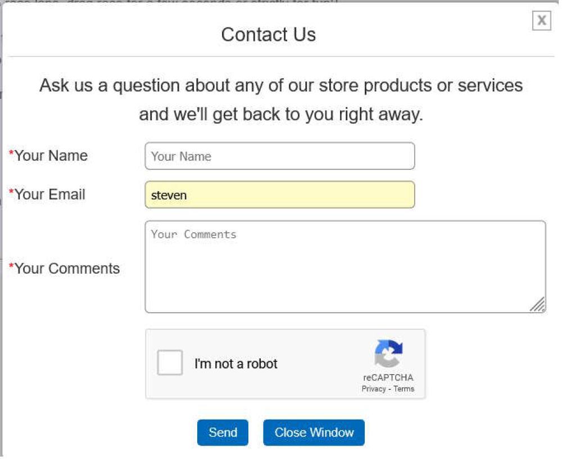Viewport: 562px width, 459px height.
Task: Click the Close Window button
Action: pos(314,433)
